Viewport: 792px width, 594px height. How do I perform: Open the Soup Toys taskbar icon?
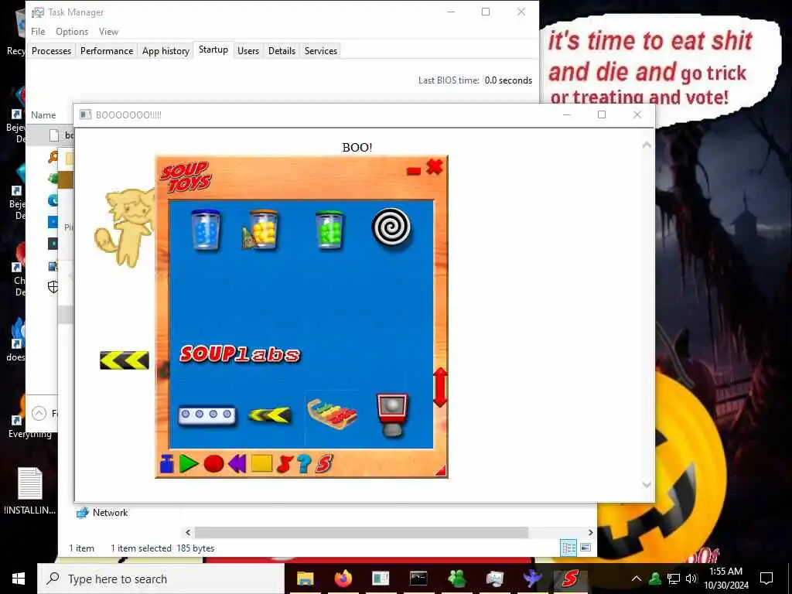pyautogui.click(x=570, y=579)
